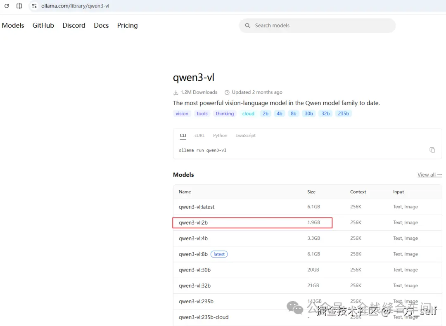Viewport: 446px width, 326px height.
Task: Click the 20GB size value
Action: click(313, 270)
